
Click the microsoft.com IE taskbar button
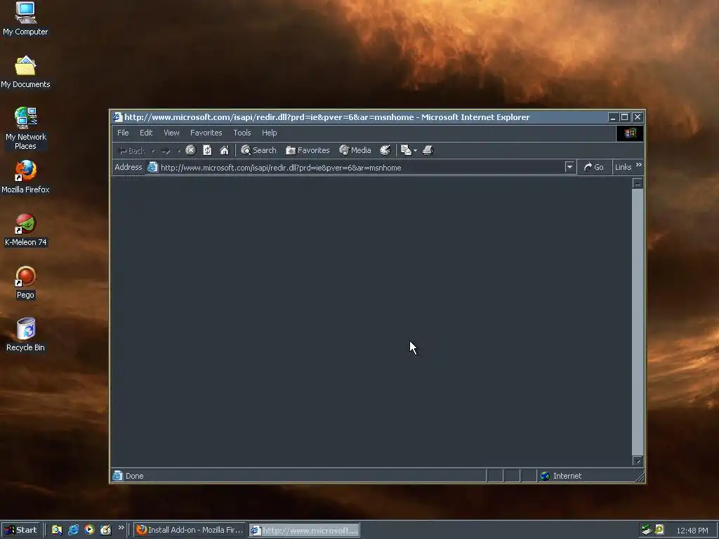click(305, 531)
